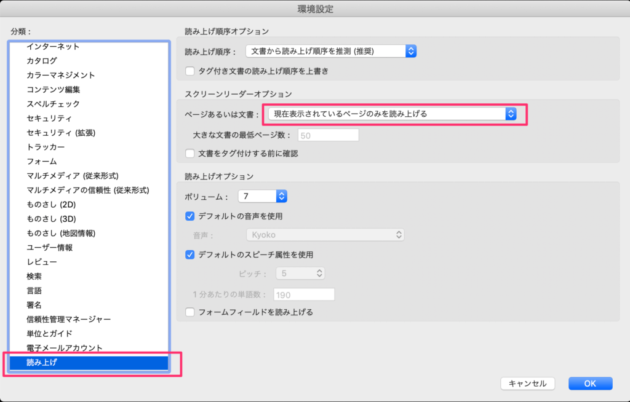Open the 読み上げ順序 dropdown
The height and width of the screenshot is (402, 630).
[331, 51]
